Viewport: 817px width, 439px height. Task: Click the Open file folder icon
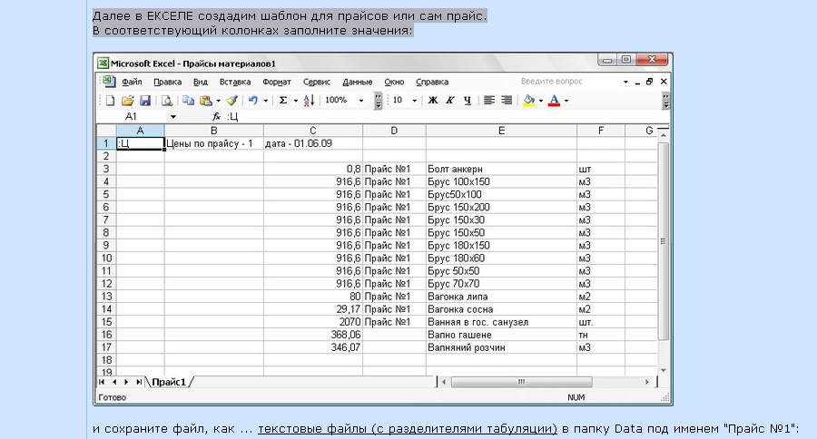[x=128, y=101]
